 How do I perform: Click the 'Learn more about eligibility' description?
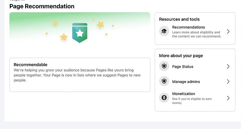coord(197,34)
